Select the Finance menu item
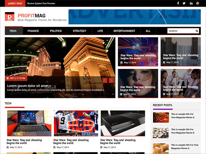The height and width of the screenshot is (154, 206). pos(33,31)
